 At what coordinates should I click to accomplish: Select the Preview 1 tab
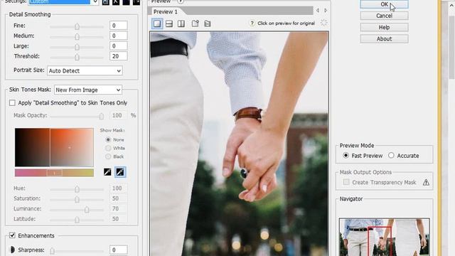(x=166, y=11)
